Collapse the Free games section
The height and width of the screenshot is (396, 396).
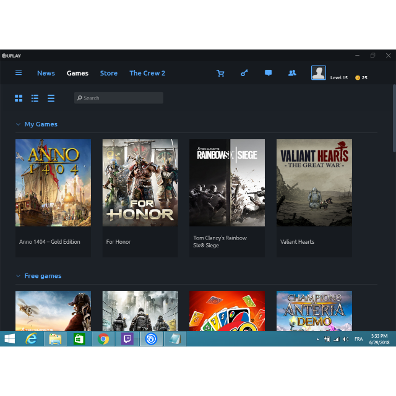18,276
